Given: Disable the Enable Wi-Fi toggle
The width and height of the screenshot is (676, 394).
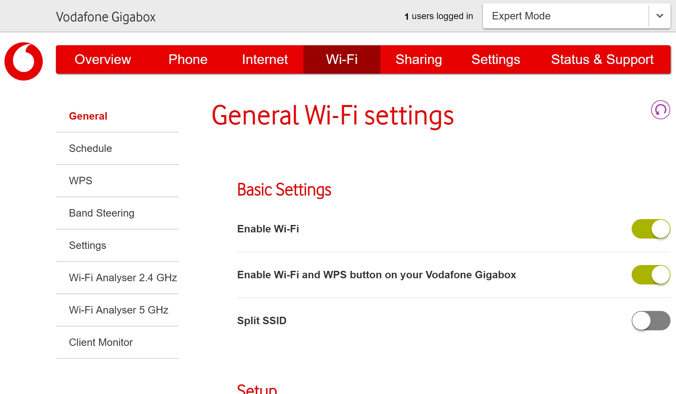Looking at the screenshot, I should 650,229.
